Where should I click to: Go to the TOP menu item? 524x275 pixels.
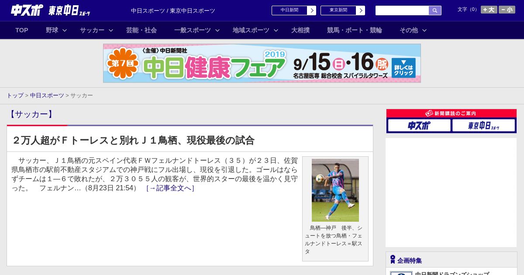click(x=22, y=30)
